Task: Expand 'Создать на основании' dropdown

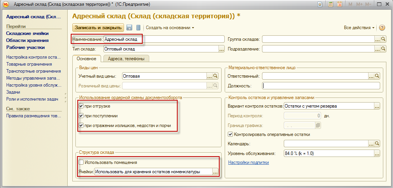Action: pyautogui.click(x=170, y=28)
